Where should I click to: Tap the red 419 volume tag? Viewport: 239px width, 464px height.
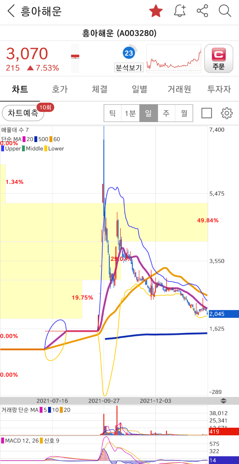coord(224,432)
